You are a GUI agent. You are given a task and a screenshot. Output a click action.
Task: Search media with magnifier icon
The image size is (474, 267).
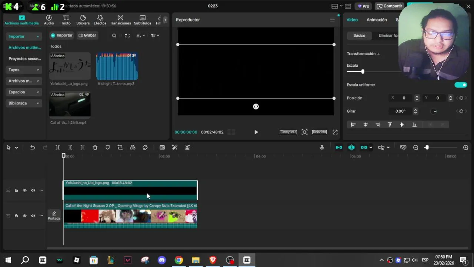click(x=114, y=36)
